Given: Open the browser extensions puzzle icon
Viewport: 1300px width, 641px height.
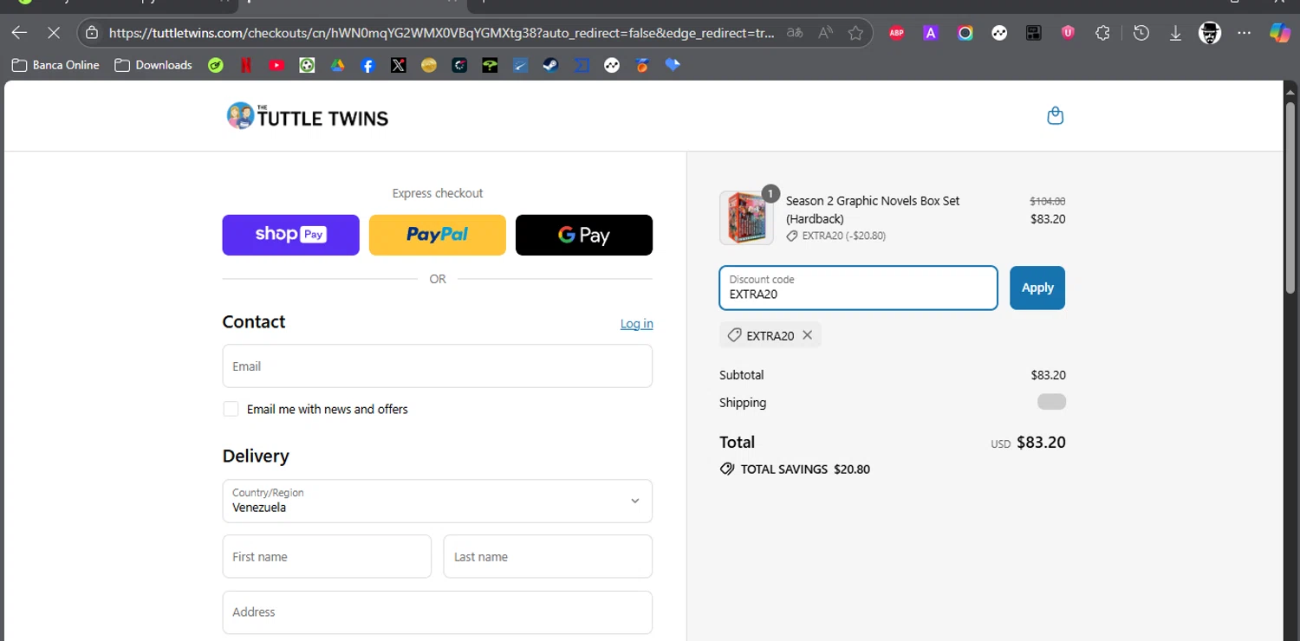Looking at the screenshot, I should tap(1102, 33).
